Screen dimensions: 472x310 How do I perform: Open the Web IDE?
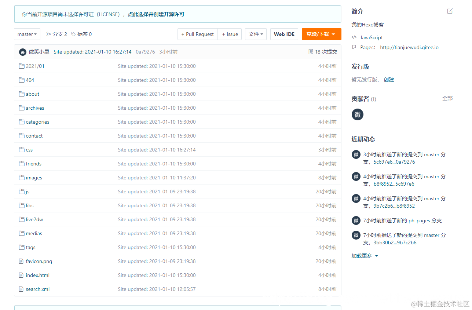(284, 34)
